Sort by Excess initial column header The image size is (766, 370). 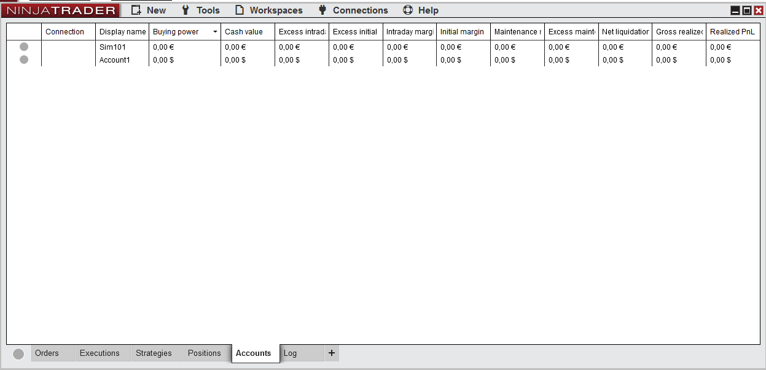356,32
